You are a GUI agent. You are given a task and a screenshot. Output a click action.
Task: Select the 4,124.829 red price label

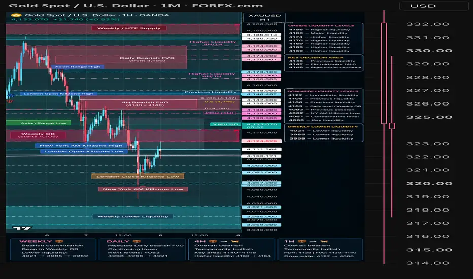click(x=261, y=141)
